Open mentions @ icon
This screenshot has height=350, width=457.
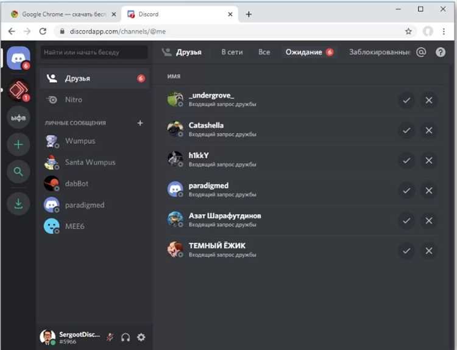click(421, 52)
